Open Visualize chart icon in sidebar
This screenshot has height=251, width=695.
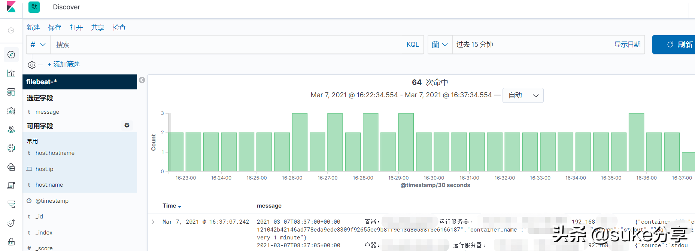point(11,73)
